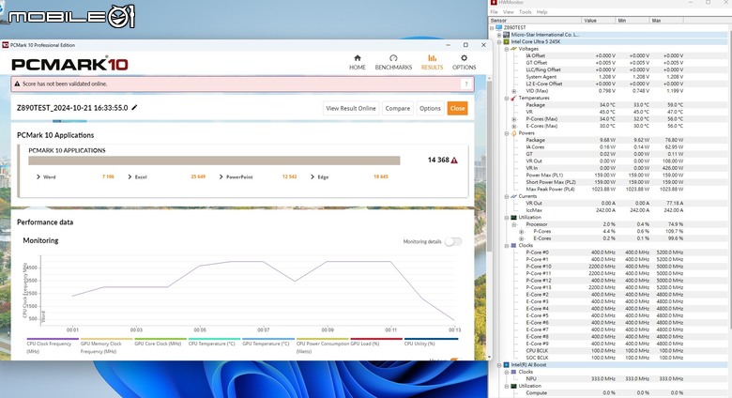The width and height of the screenshot is (732, 398).
Task: Click the Voltages lightning icon in HWMonitor
Action: coord(514,49)
